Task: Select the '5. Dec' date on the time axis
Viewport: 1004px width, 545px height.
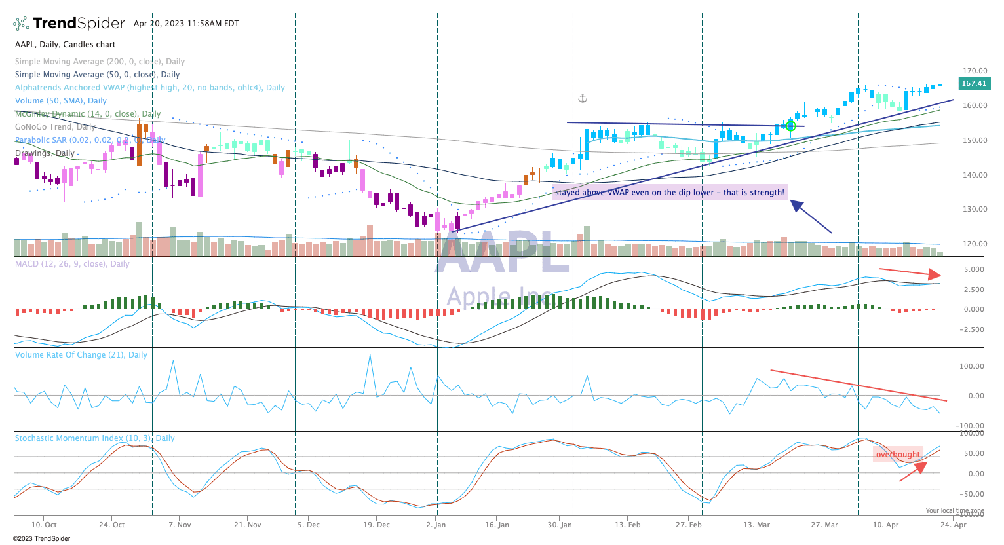Action: [x=309, y=525]
